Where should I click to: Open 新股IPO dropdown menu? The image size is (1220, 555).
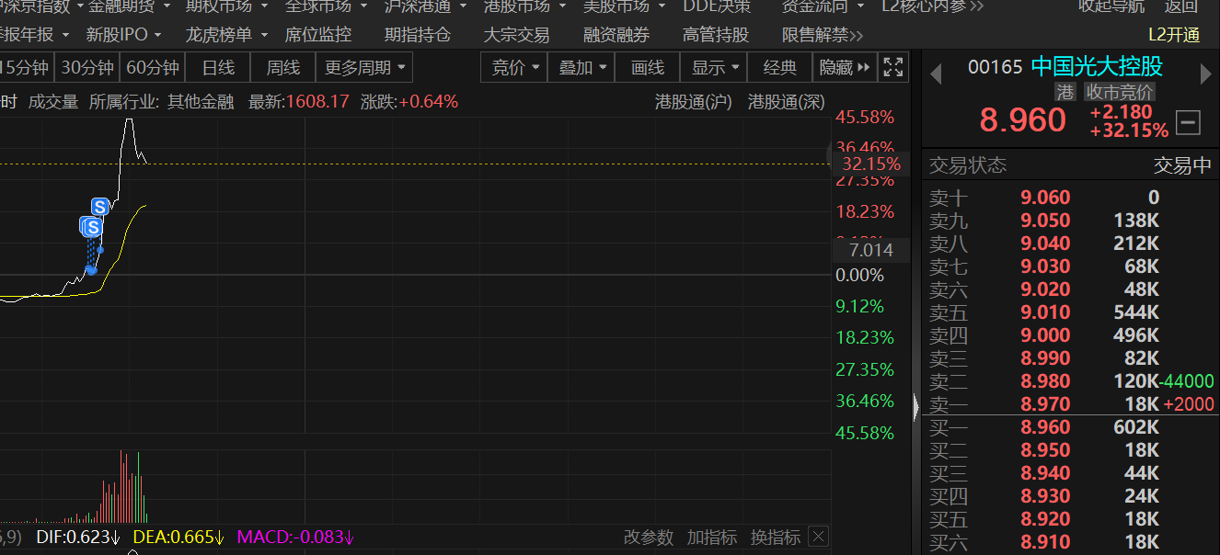coord(122,36)
